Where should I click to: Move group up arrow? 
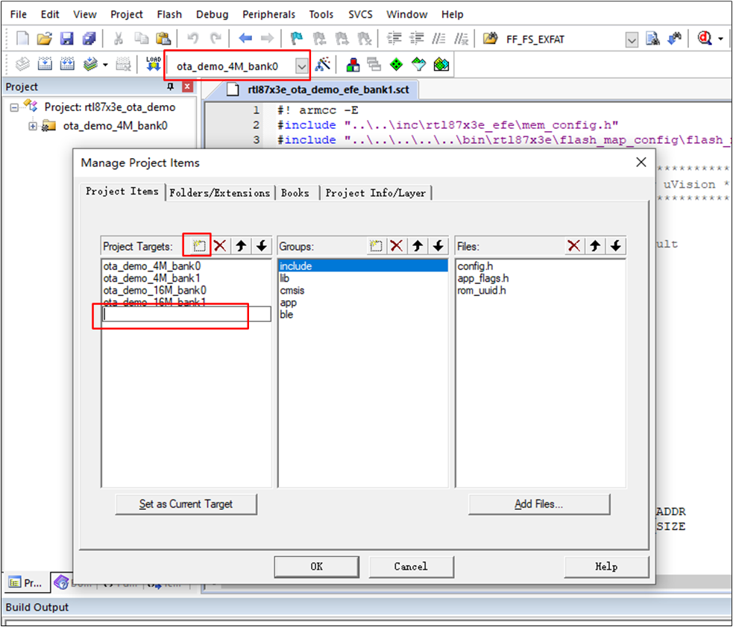pos(418,246)
